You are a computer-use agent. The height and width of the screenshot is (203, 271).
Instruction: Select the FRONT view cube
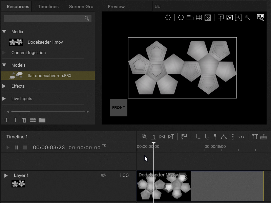[119, 108]
